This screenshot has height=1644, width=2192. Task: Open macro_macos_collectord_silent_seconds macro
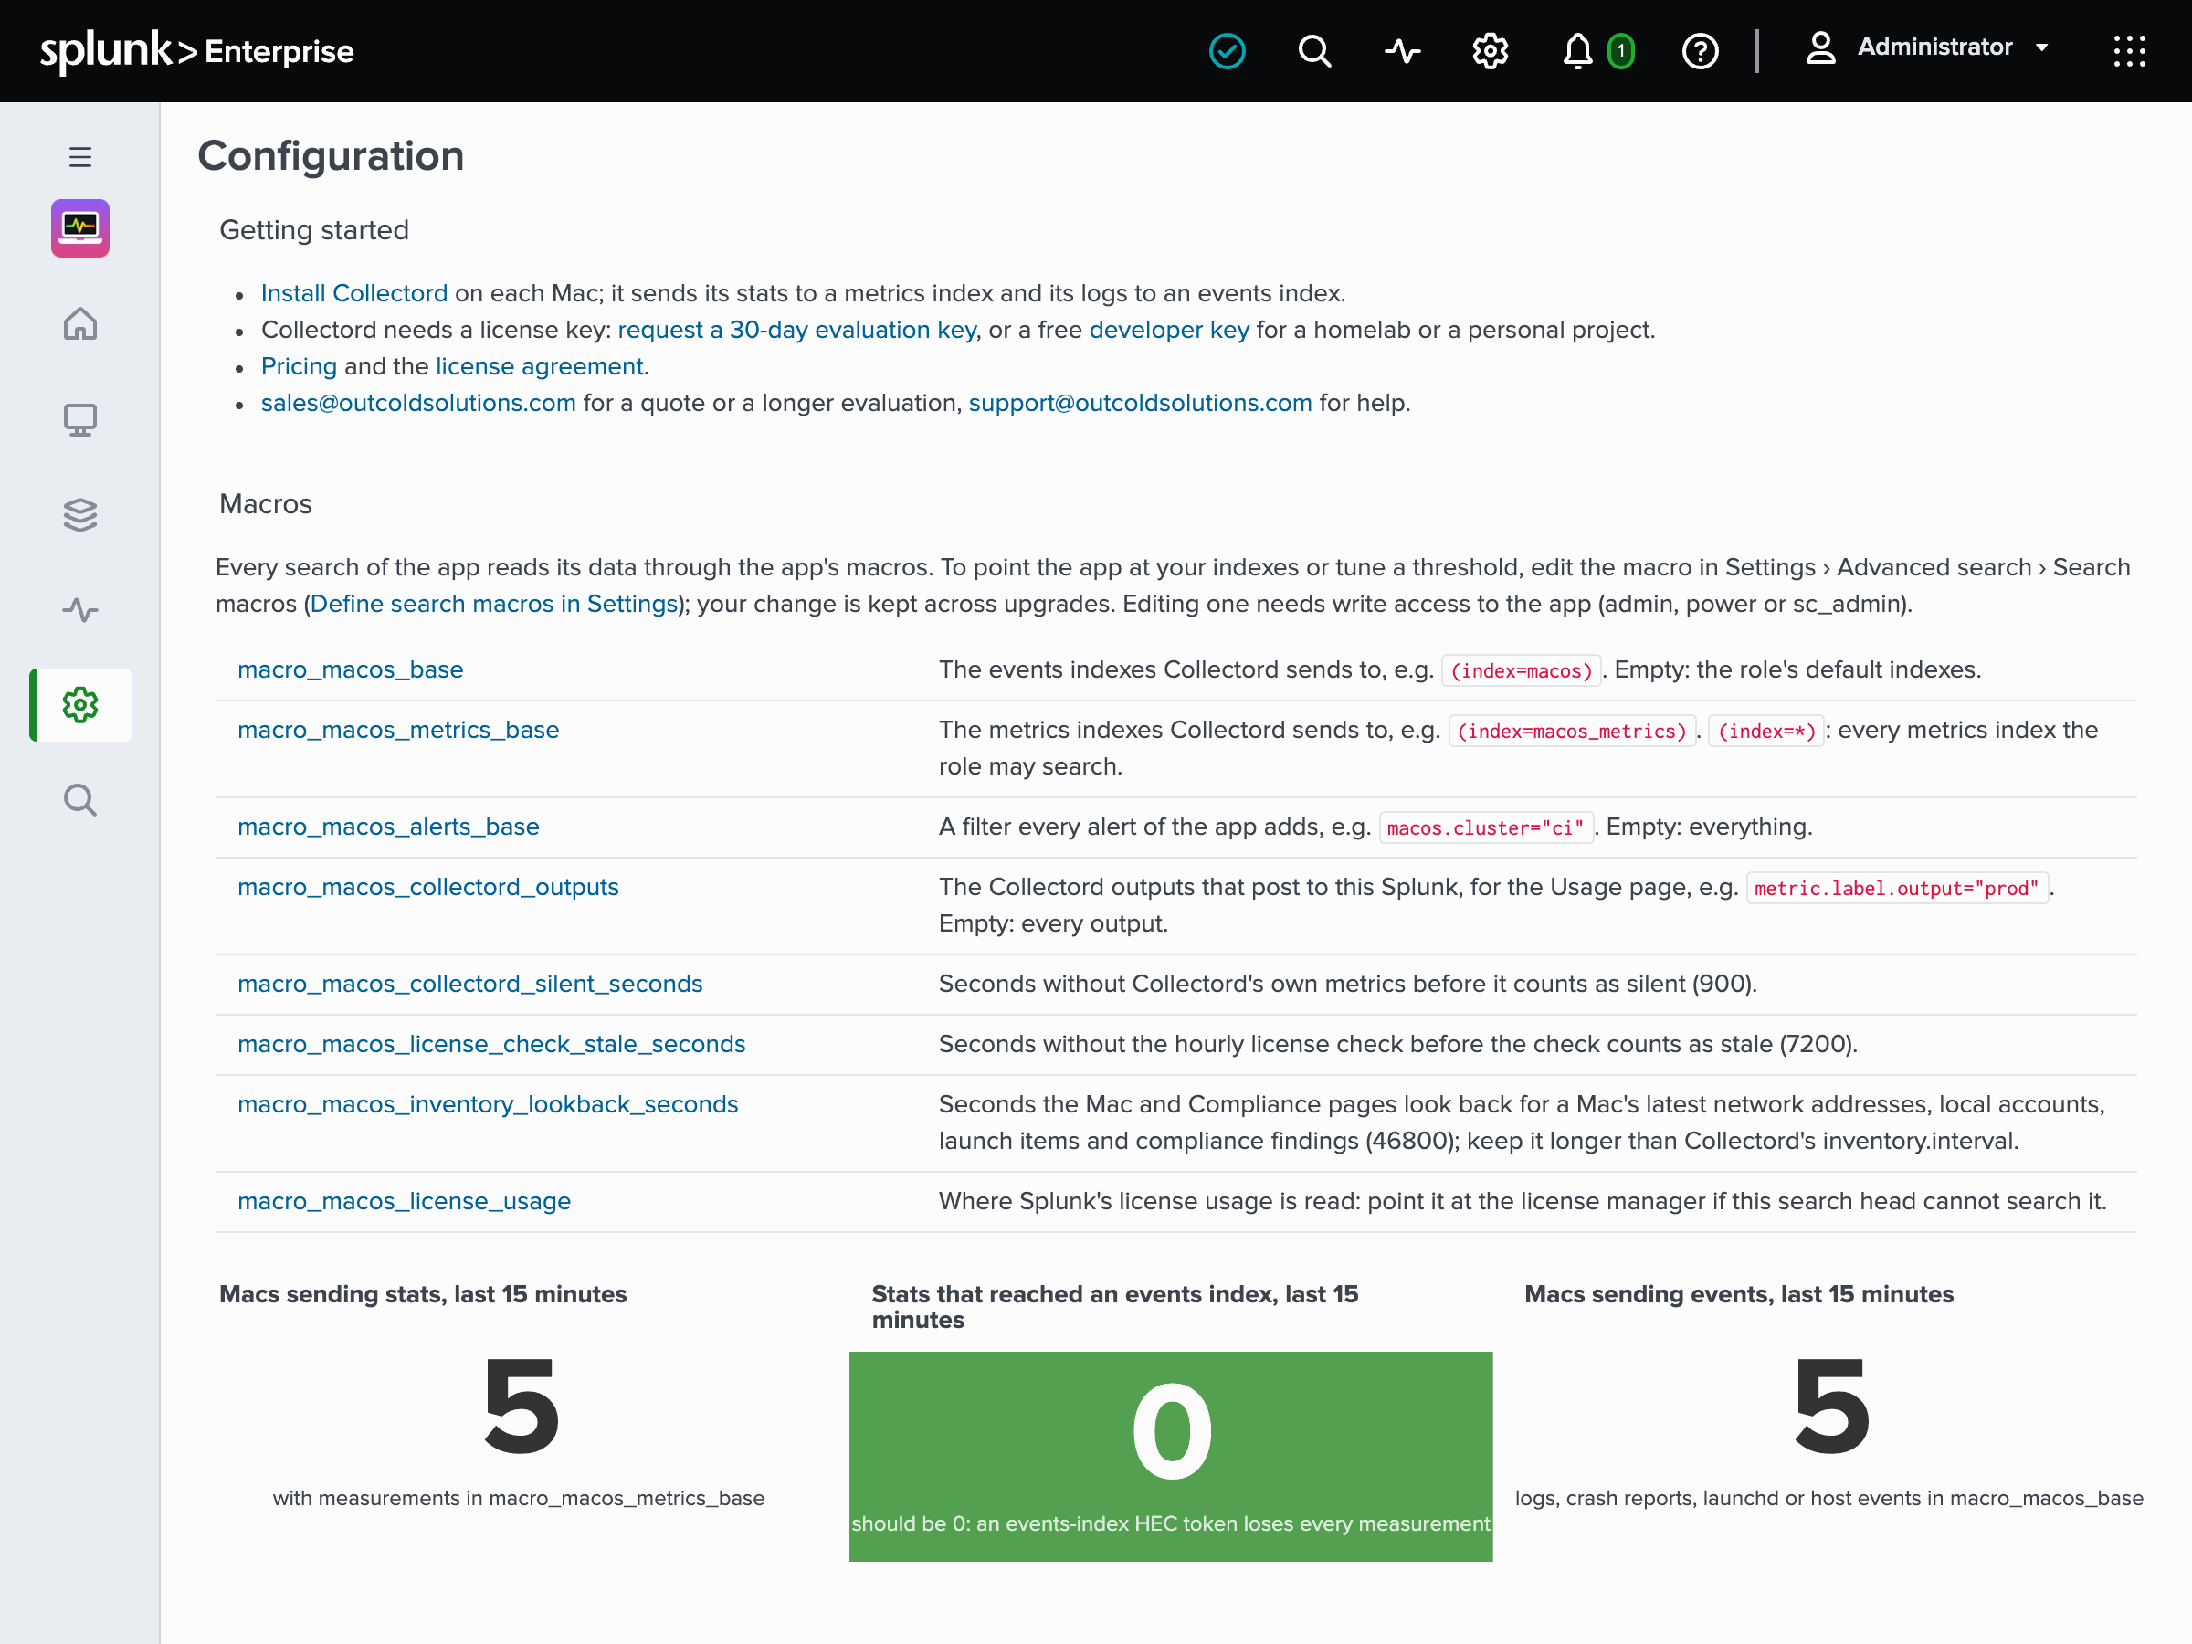(469, 984)
